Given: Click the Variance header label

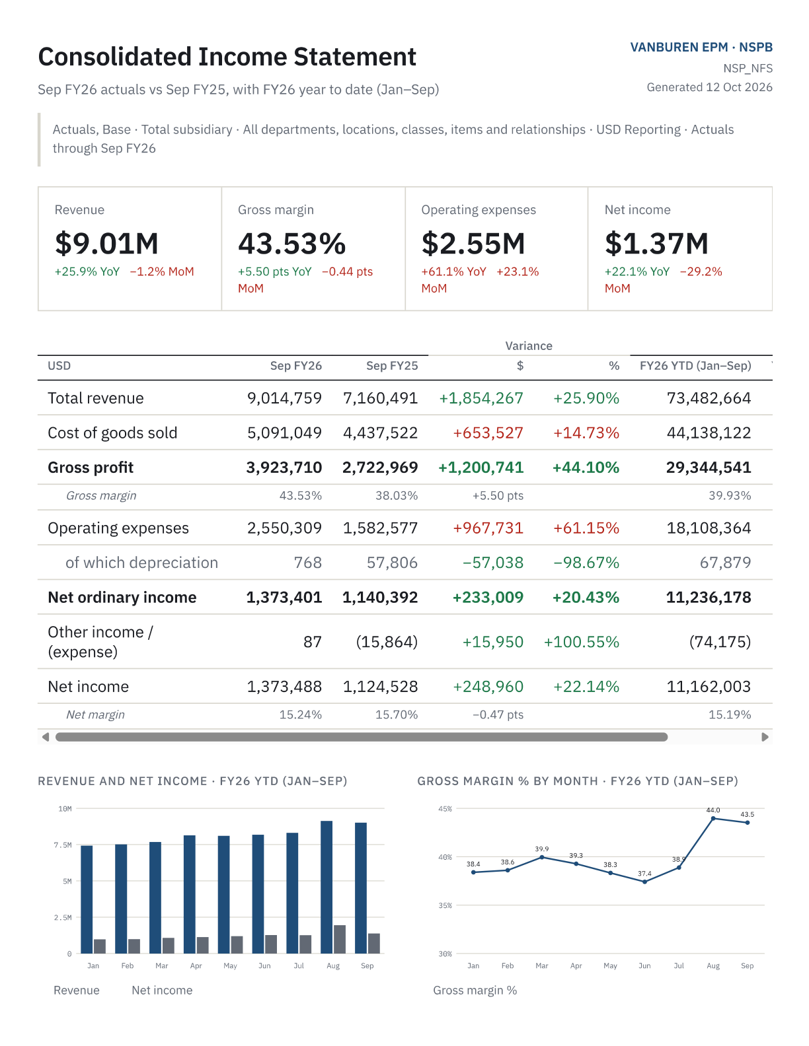Looking at the screenshot, I should (529, 346).
